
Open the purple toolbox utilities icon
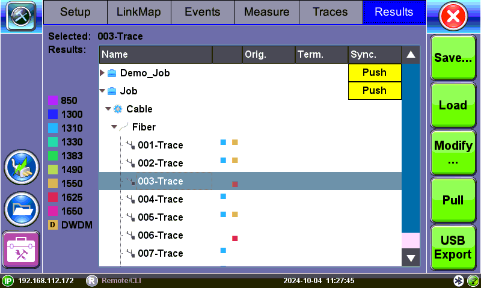[21, 248]
